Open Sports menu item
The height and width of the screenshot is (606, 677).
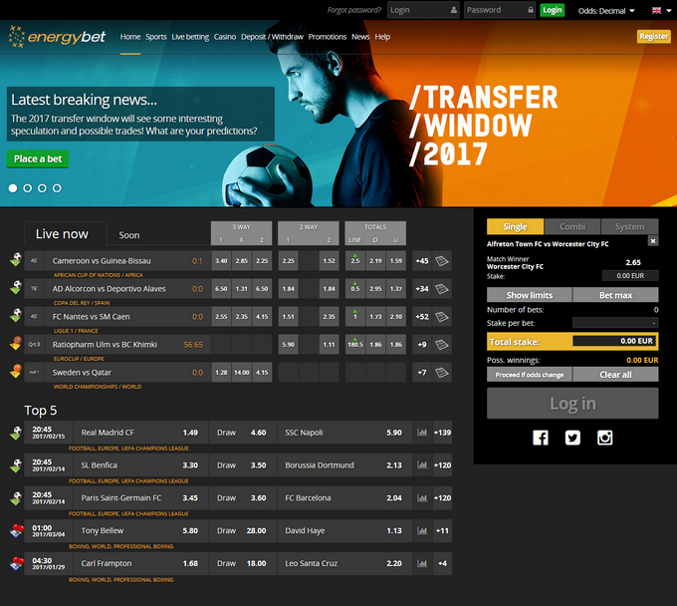(x=156, y=37)
